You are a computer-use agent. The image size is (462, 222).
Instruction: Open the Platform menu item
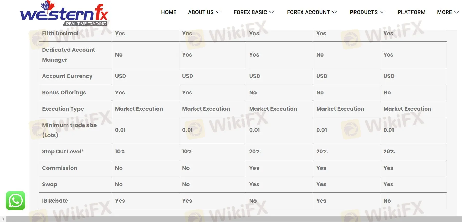coord(411,12)
